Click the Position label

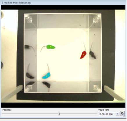coord(7,110)
